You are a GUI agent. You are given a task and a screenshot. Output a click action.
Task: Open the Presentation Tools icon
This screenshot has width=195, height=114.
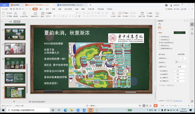click(142, 13)
